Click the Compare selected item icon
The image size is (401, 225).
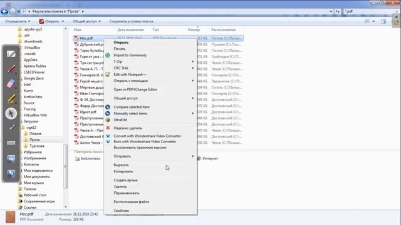click(x=108, y=107)
